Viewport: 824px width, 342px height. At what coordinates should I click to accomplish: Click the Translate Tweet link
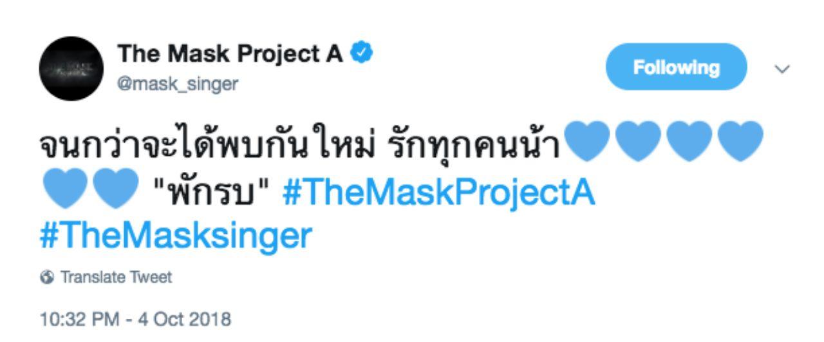point(117,278)
